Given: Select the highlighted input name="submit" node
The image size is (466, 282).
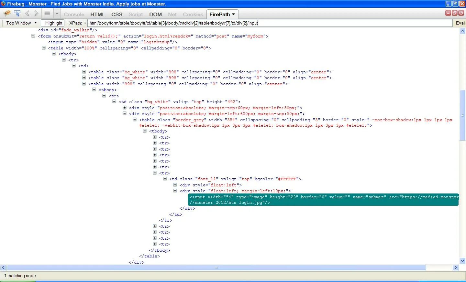Looking at the screenshot, I should tap(323, 200).
